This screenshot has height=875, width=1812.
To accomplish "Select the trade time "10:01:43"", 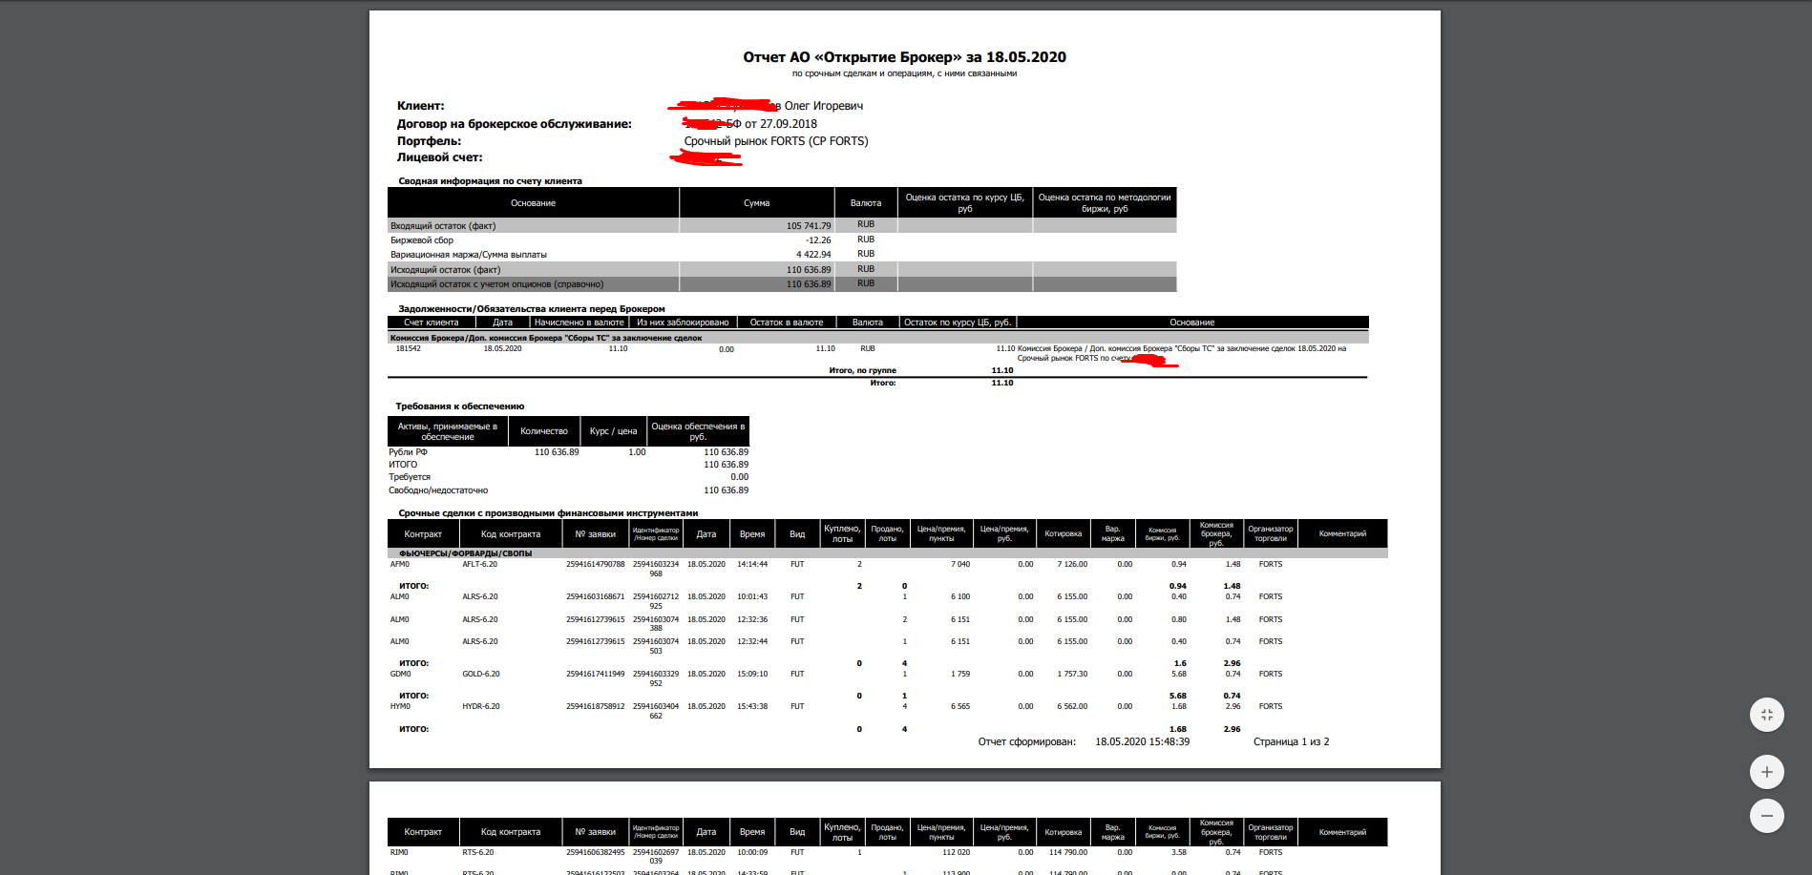I will 752,597.
